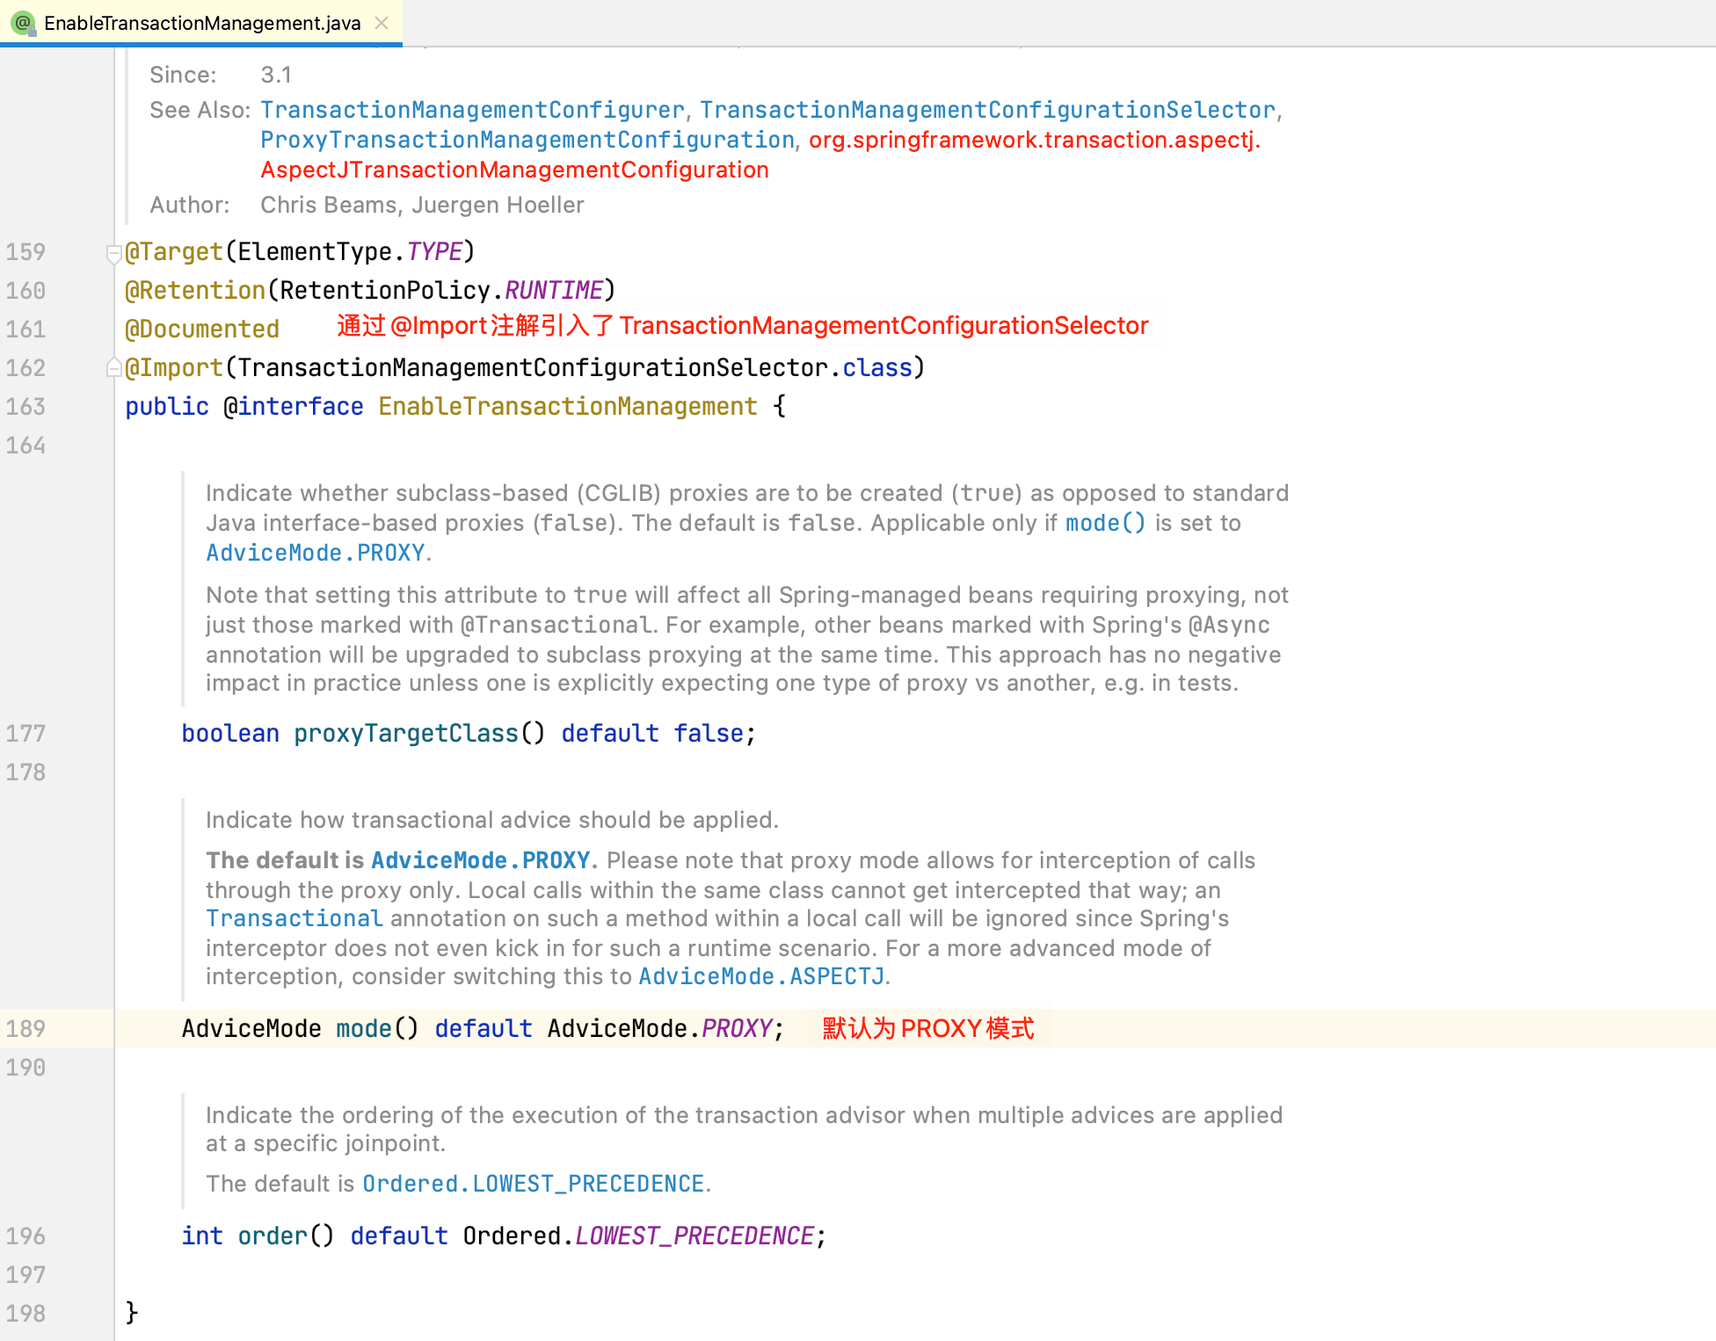The height and width of the screenshot is (1341, 1716).
Task: Click the Transactional link in the mode docs
Action: coord(294,918)
